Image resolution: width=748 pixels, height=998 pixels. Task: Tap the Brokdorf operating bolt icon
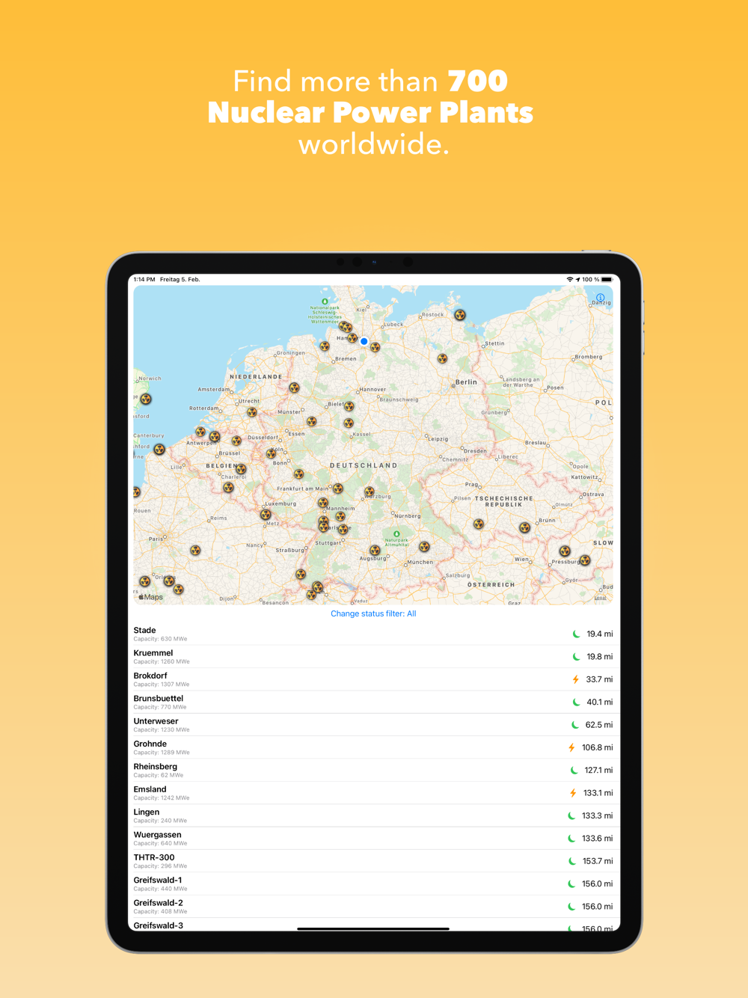tap(576, 679)
